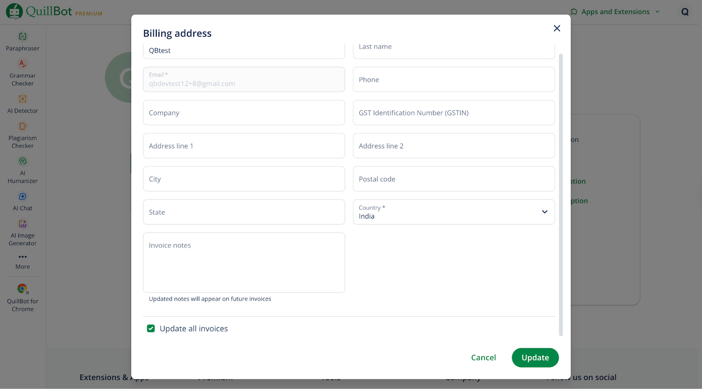Focus the Invoice notes text area
Screen dimensions: 702x389
244,262
